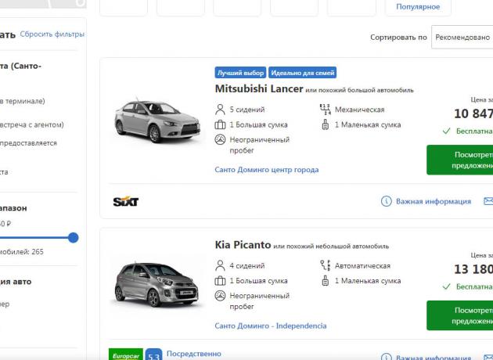This screenshot has height=360, width=493.
Task: Click the Автоматическая transmission text
Action: (362, 265)
